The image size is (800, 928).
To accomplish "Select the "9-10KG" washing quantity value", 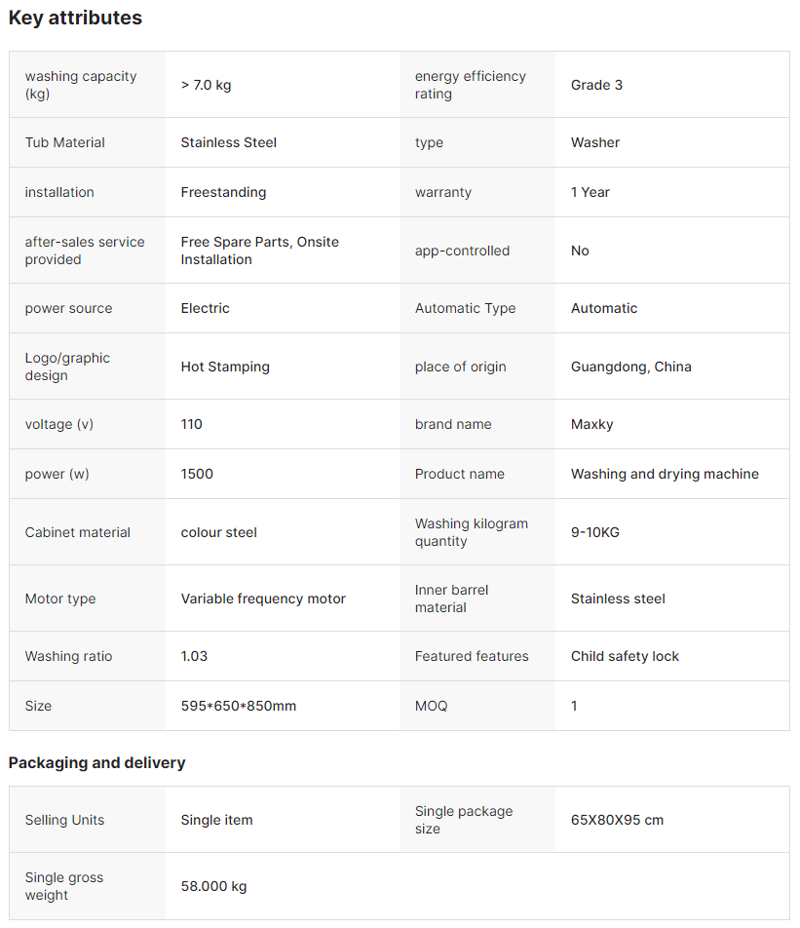I will click(594, 532).
